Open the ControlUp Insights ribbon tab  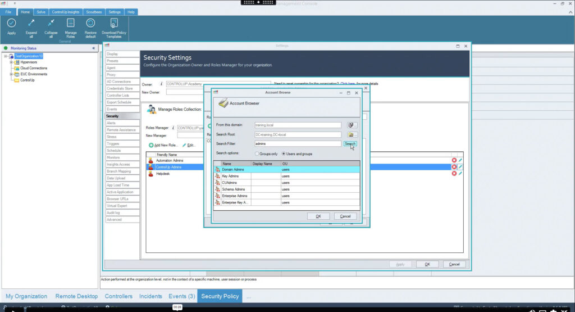(x=65, y=12)
